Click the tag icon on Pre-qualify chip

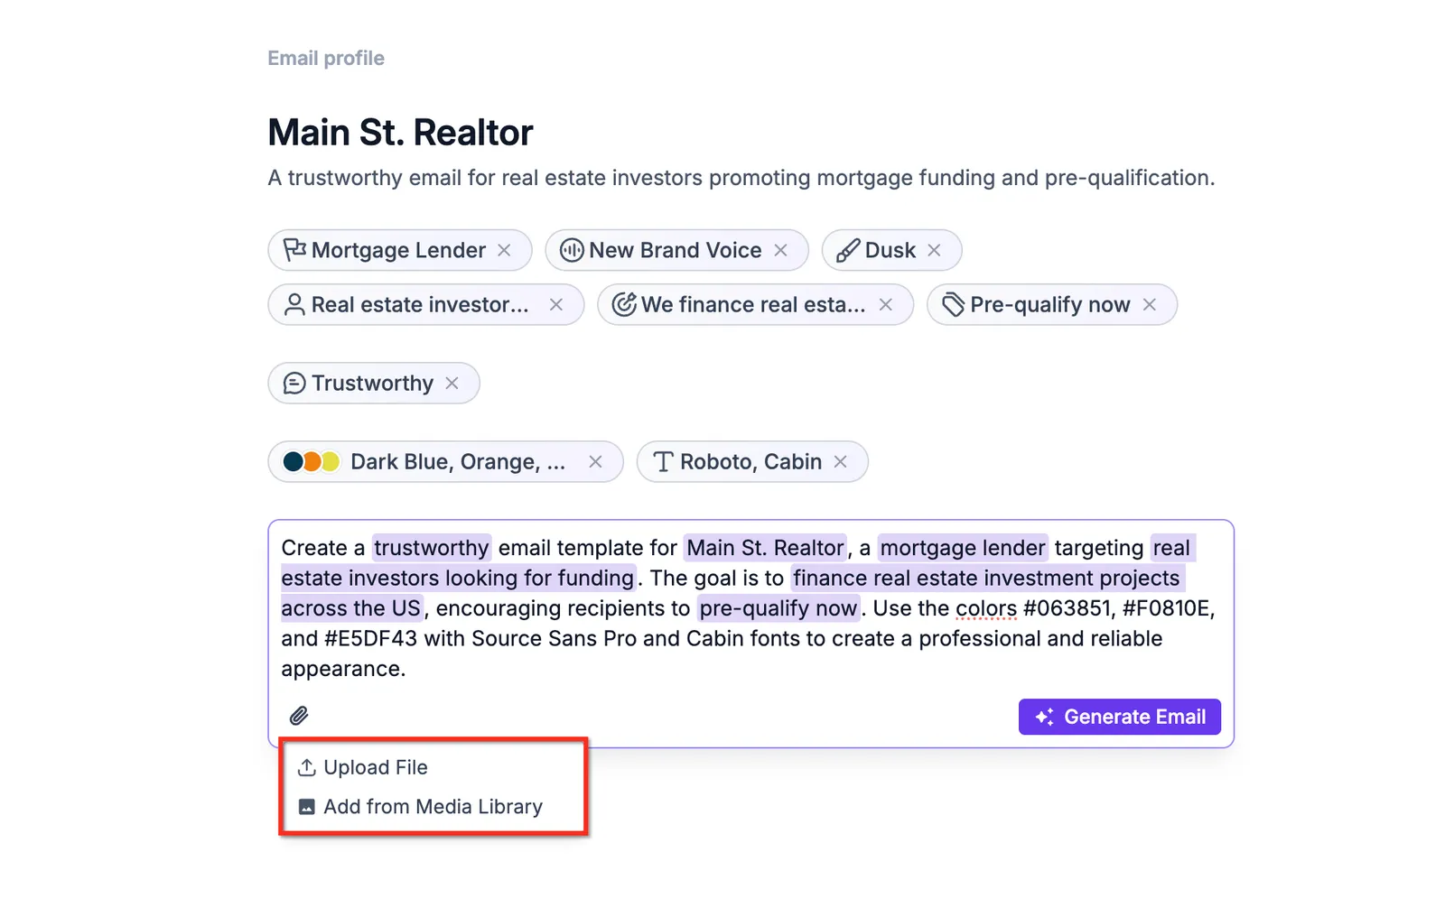pos(953,304)
